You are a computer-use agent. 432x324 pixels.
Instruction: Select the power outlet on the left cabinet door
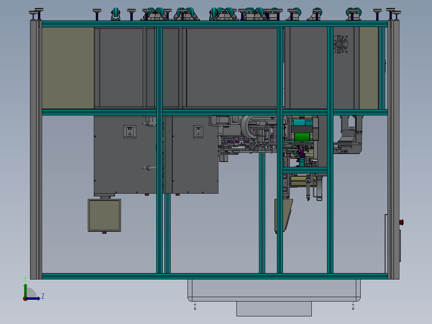pos(129,132)
